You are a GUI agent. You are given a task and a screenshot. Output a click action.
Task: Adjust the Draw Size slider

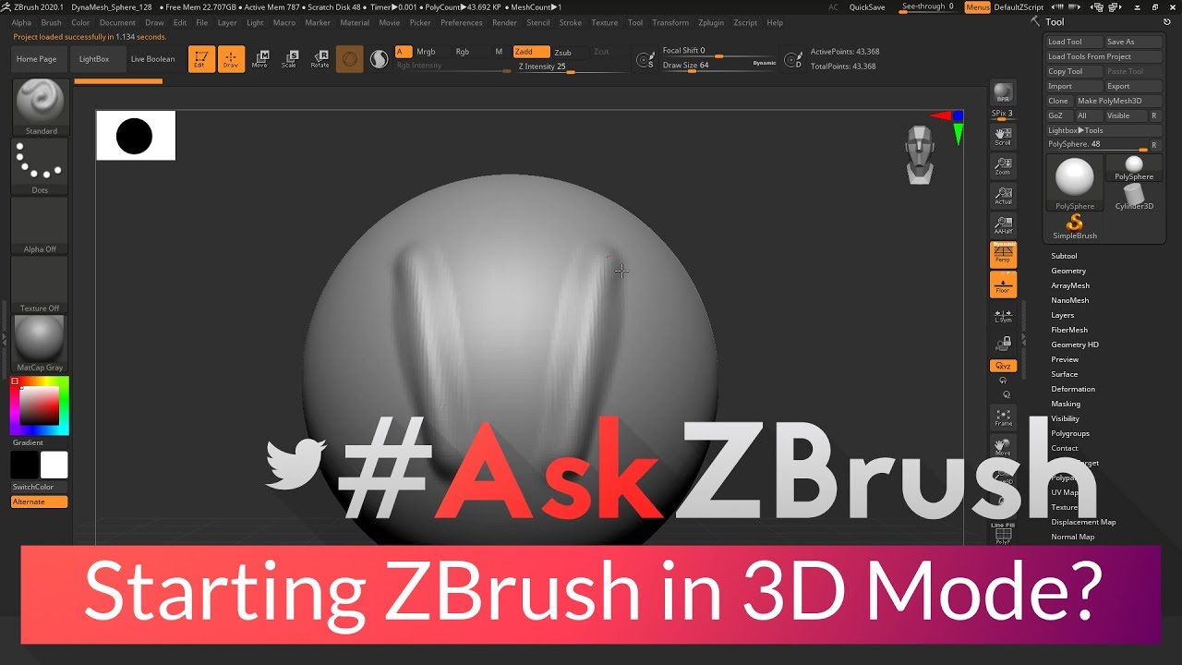[x=718, y=66]
